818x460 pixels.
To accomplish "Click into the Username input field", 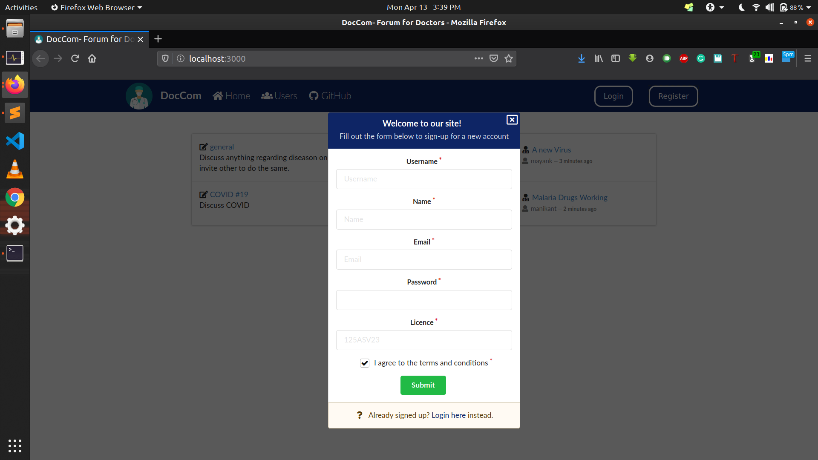I will 423,179.
